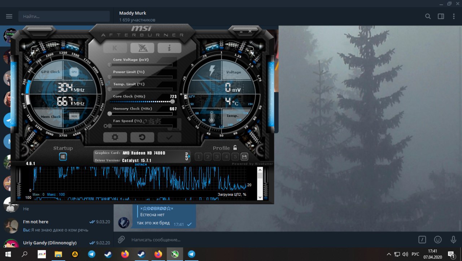Click the attach file paperclip icon
The height and width of the screenshot is (261, 462).
point(121,239)
